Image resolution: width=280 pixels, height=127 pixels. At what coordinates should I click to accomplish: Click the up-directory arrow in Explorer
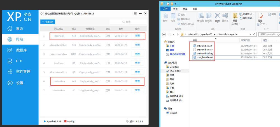point(178,34)
